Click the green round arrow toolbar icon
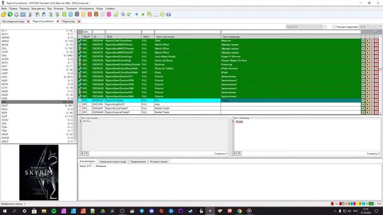This screenshot has height=215, width=383. coord(10,14)
